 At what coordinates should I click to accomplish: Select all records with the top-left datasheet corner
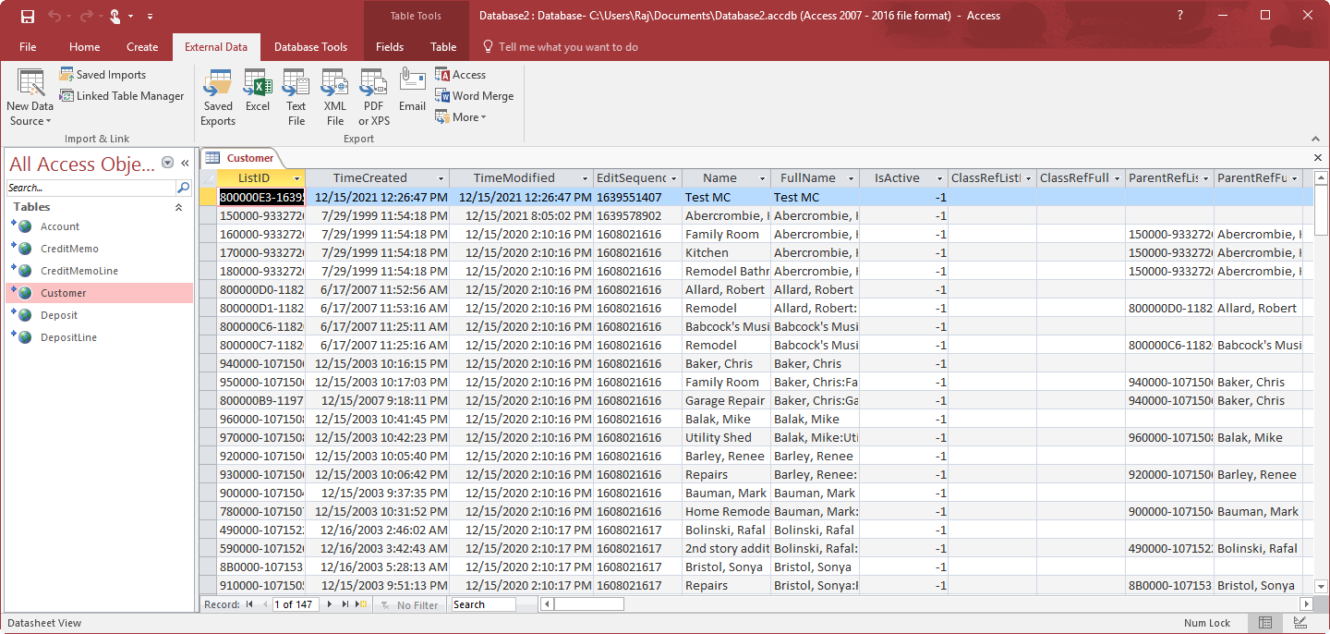209,178
